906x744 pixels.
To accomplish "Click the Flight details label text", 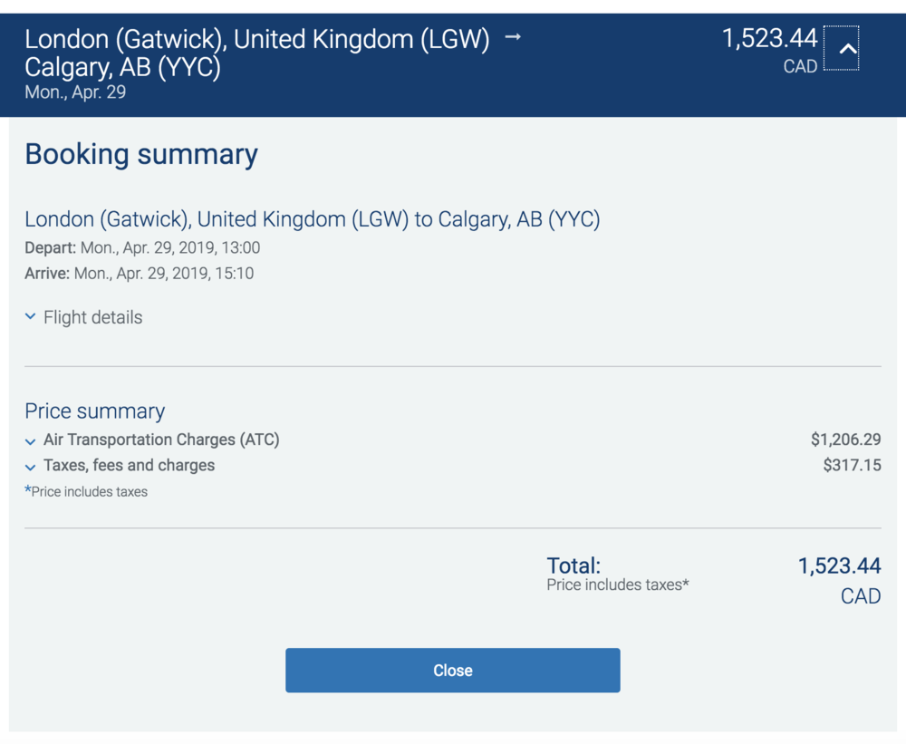I will tap(92, 317).
